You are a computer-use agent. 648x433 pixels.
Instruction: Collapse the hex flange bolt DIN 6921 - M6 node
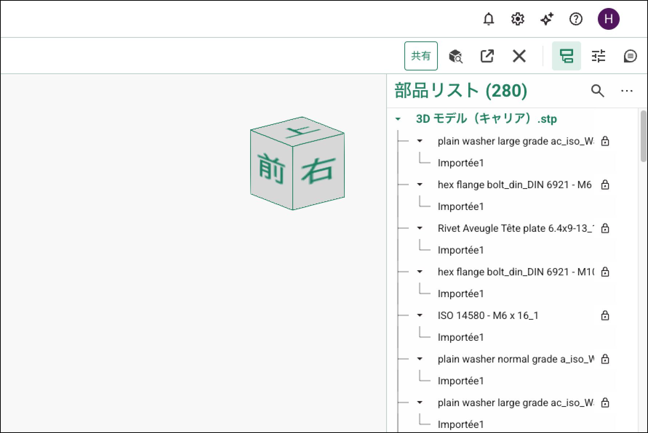(420, 185)
